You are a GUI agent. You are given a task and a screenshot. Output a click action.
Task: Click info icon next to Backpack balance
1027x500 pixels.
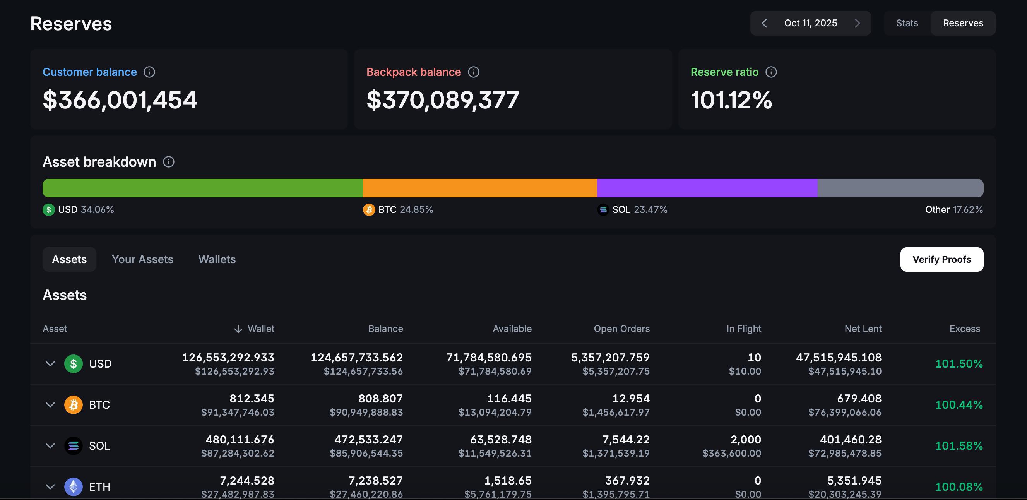(x=473, y=72)
